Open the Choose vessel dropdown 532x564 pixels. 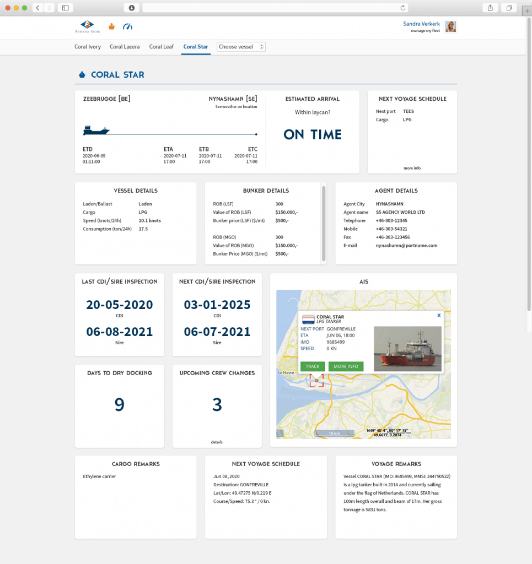click(x=241, y=47)
